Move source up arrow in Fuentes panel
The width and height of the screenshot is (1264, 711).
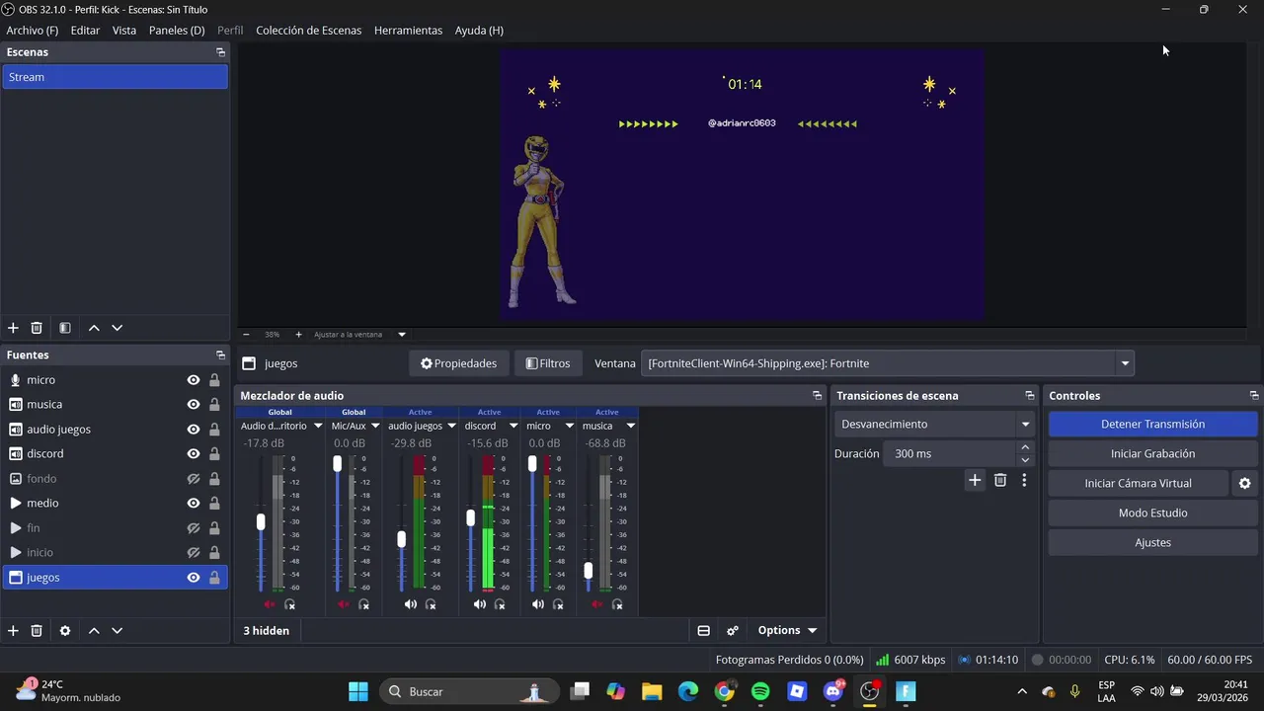94,631
